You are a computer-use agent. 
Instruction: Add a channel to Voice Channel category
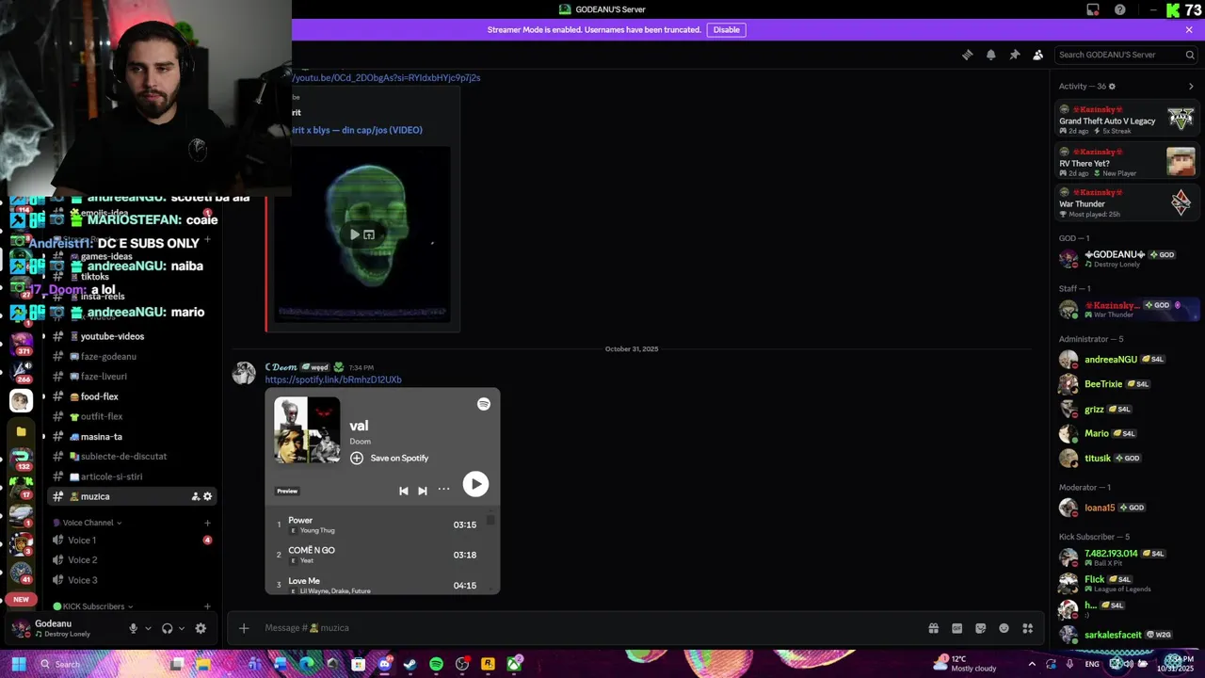click(x=207, y=523)
